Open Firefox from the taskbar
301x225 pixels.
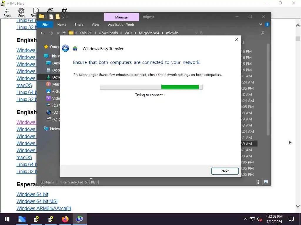pos(65,219)
